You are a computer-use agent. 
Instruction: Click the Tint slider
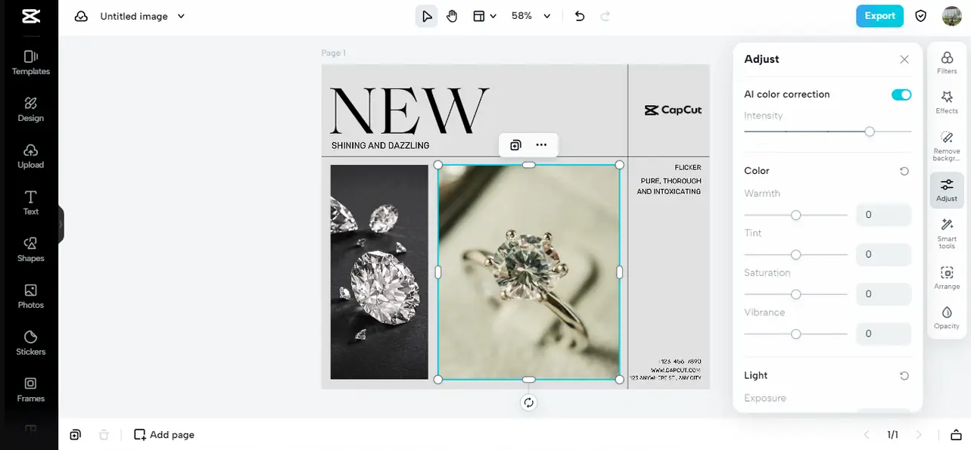(x=795, y=255)
